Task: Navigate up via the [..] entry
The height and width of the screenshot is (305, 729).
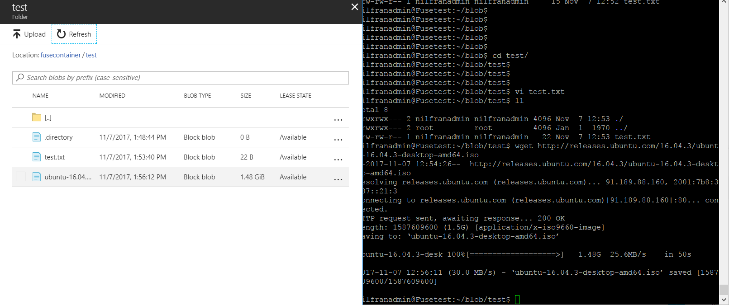Action: pyautogui.click(x=48, y=117)
